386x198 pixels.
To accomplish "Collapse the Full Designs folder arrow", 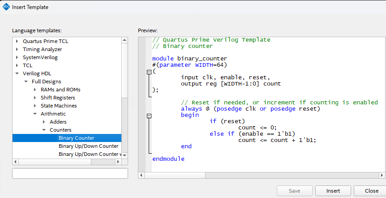I will point(26,82).
